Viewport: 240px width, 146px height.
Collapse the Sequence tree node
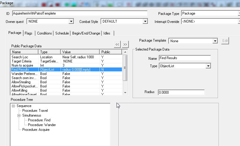tap(13, 106)
